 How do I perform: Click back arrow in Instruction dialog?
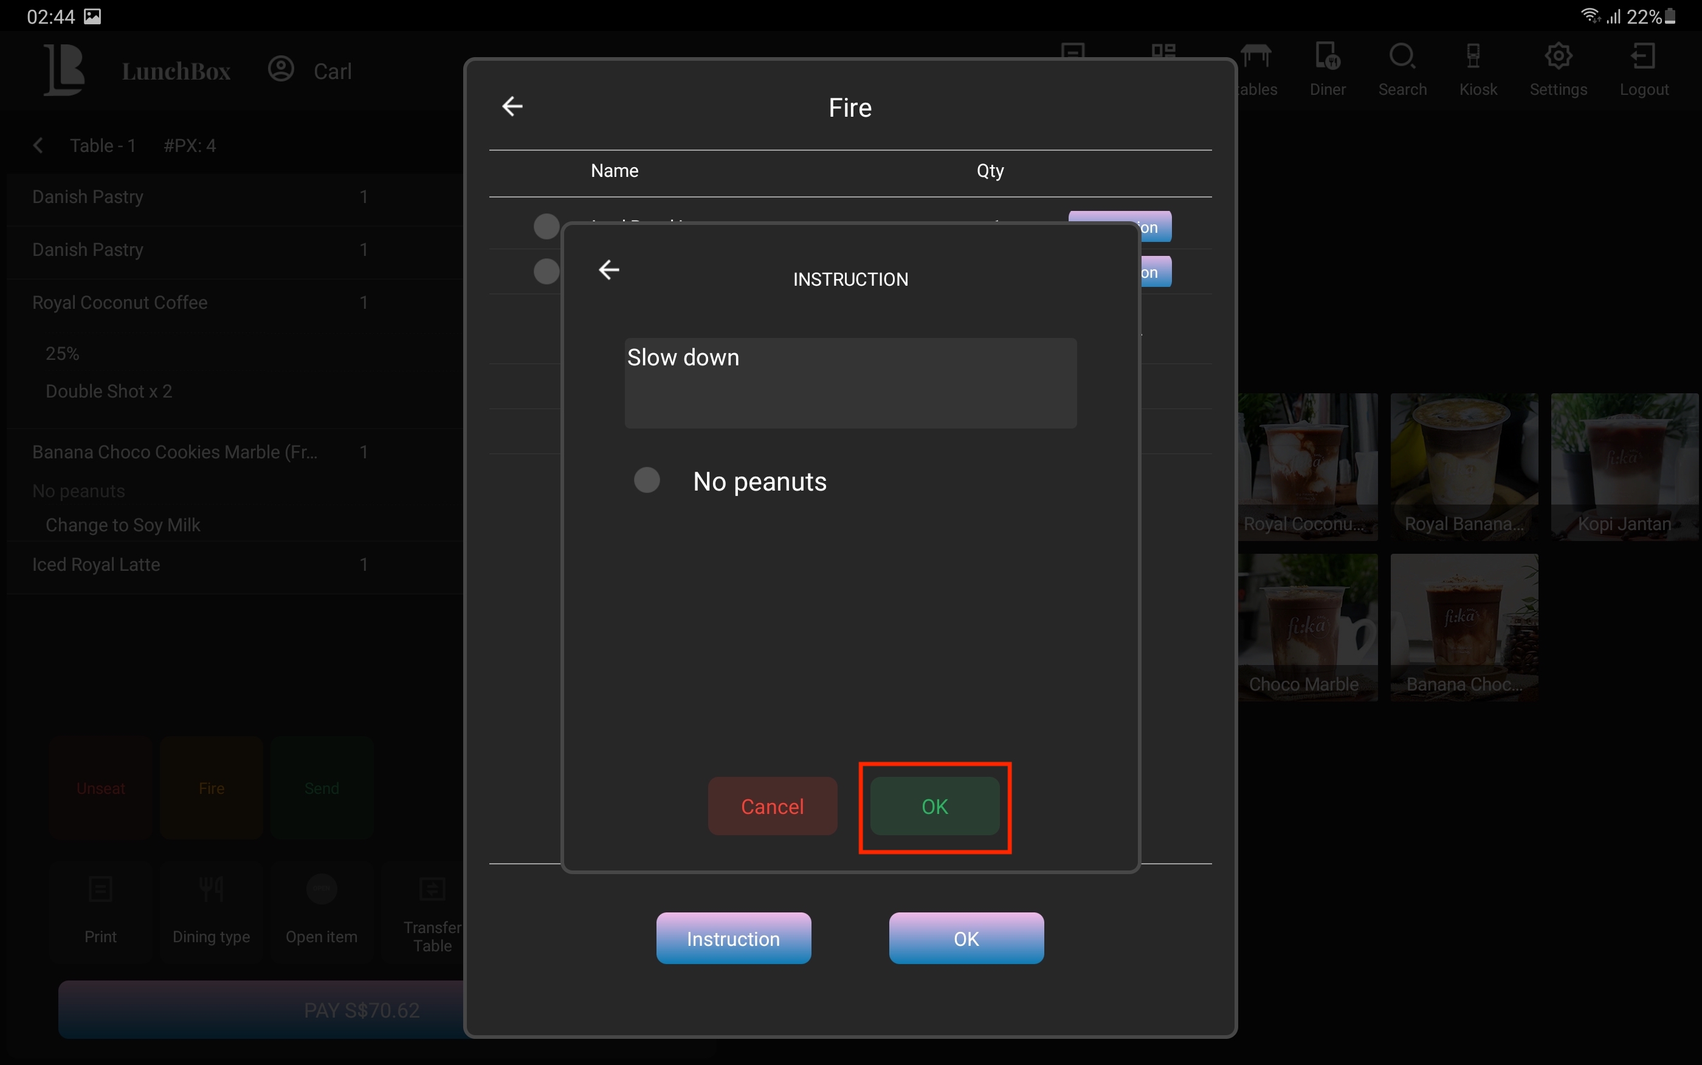(609, 270)
